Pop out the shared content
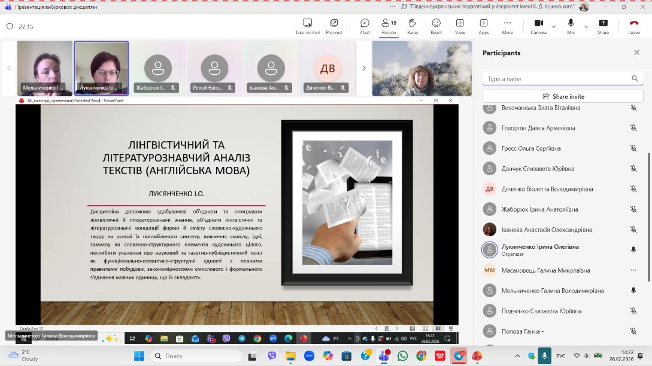The image size is (652, 366). 334,25
